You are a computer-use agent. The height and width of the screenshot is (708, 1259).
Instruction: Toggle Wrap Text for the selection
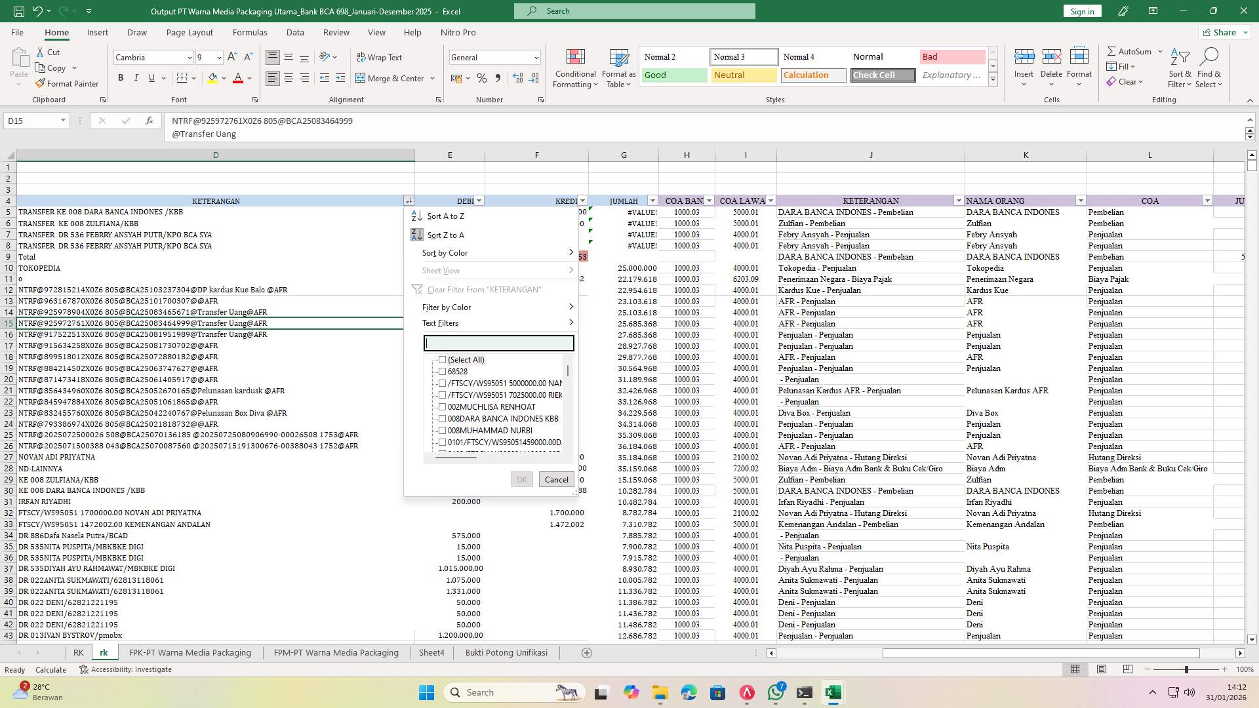(380, 57)
